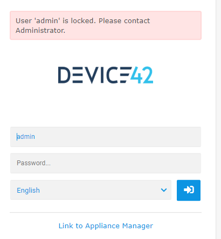Focus the username field containing 'admin'
Screen dimensions: 221x239
coord(106,137)
